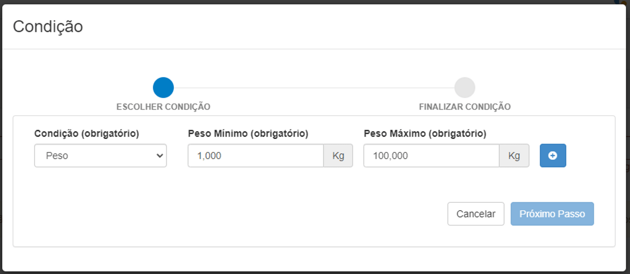Image resolution: width=630 pixels, height=274 pixels.
Task: Click the FINALIZAR CONDIÇÃO step label
Action: [x=465, y=107]
